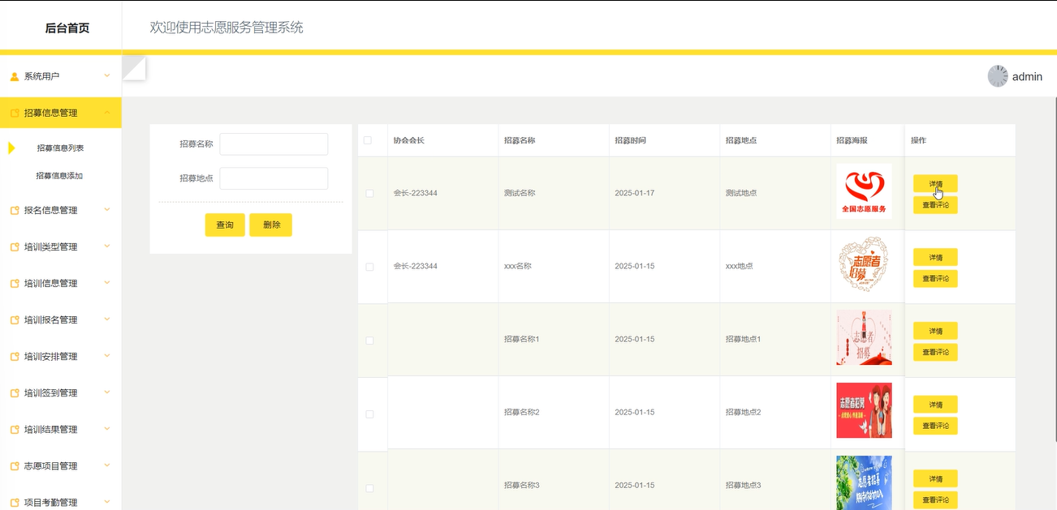Click the 报名信息管理 sidebar icon

point(15,211)
